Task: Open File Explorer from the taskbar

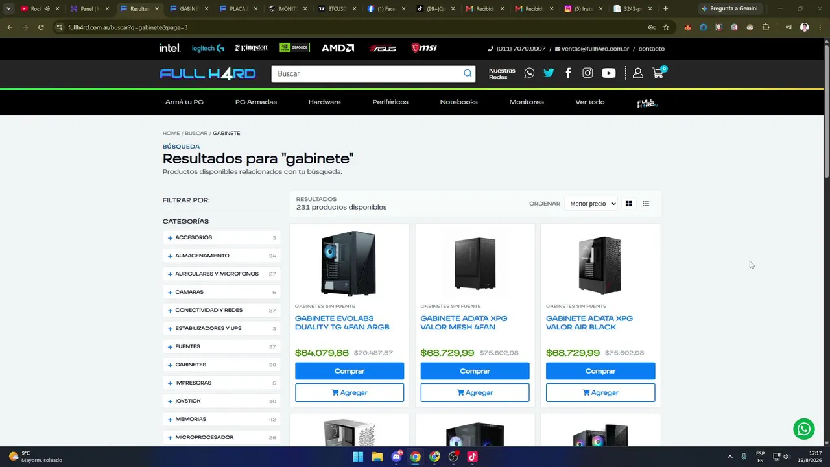Action: pos(377,457)
